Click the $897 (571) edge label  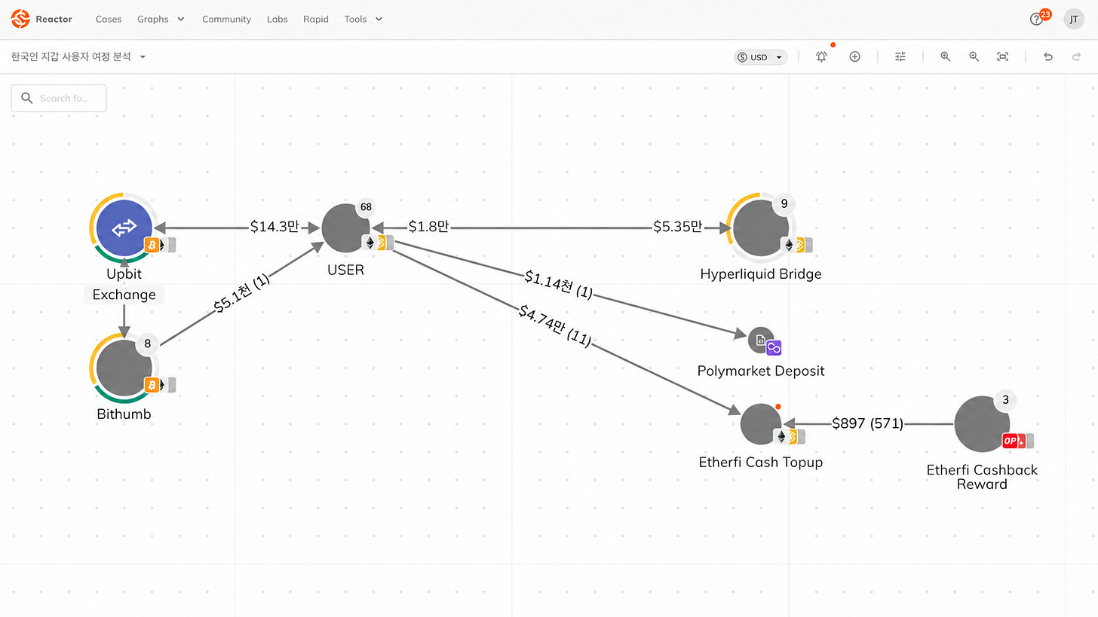867,424
